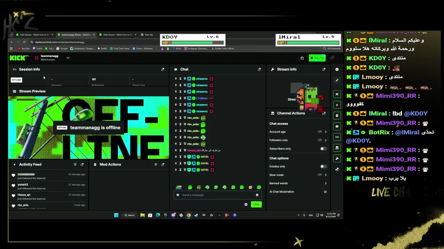Open Chrome from the taskbar
Image resolution: width=444 pixels, height=249 pixels.
[188, 215]
